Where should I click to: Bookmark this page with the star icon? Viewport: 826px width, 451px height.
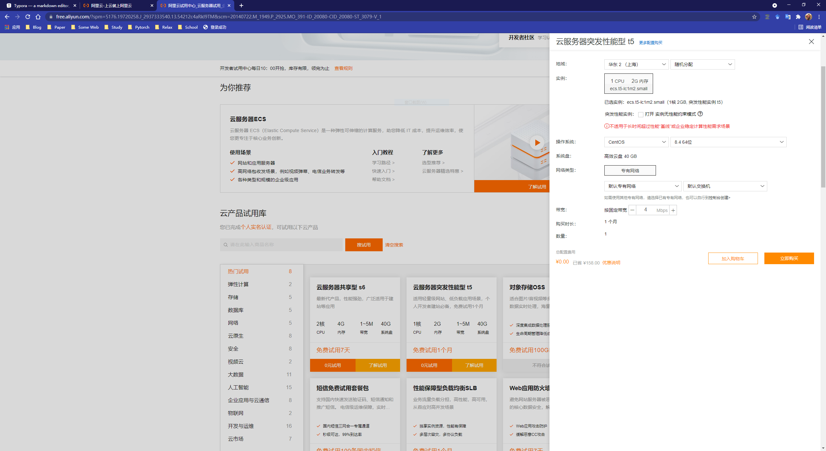[754, 16]
